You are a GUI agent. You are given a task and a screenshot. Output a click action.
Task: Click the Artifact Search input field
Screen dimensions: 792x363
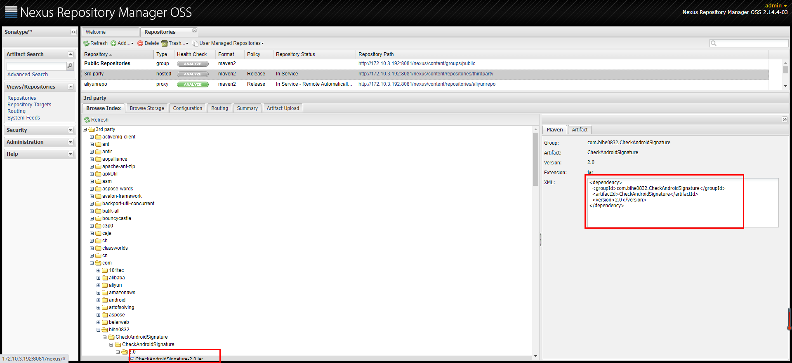[x=36, y=66]
